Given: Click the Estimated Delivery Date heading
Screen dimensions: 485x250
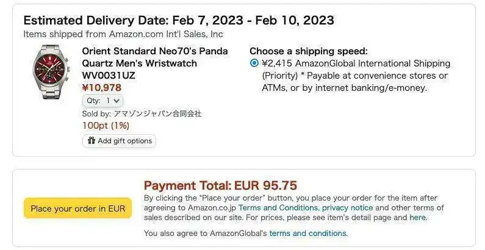Looking at the screenshot, I should 178,20.
